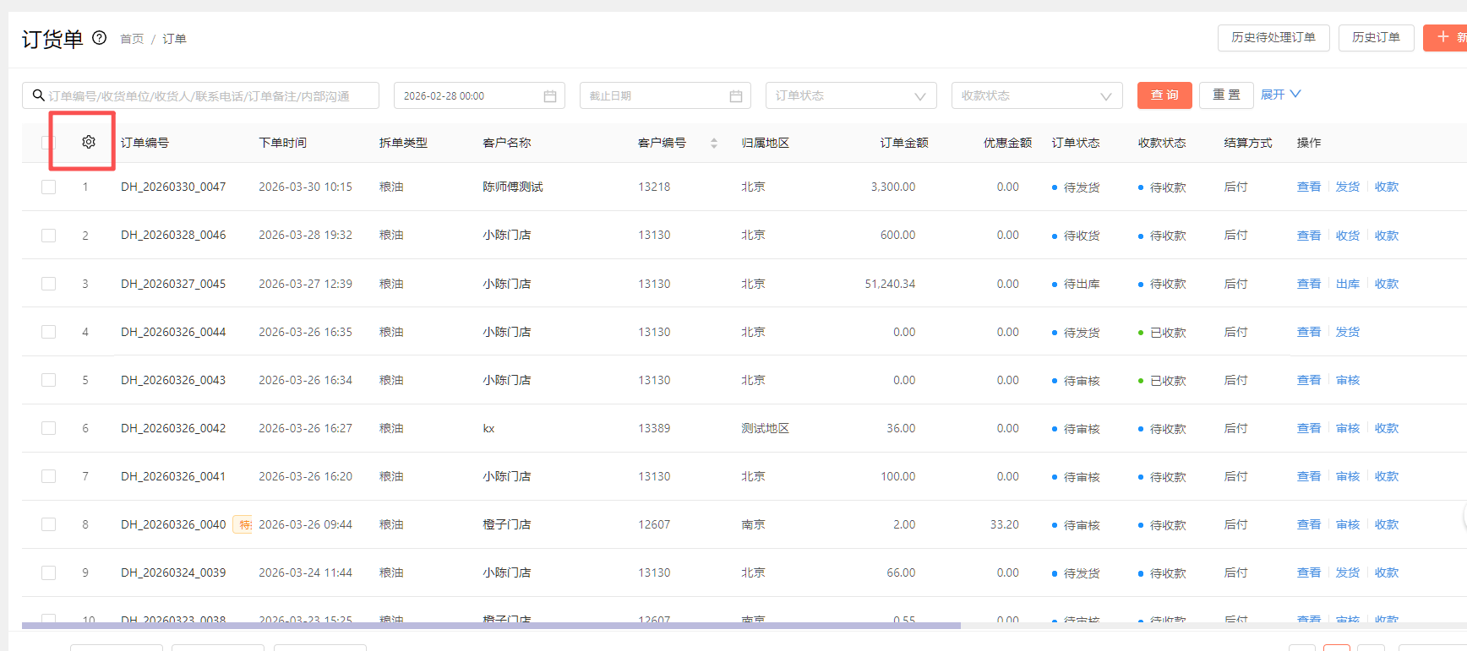Select the 订单 breadcrumb item
Viewport: 1467px width, 651px height.
174,39
